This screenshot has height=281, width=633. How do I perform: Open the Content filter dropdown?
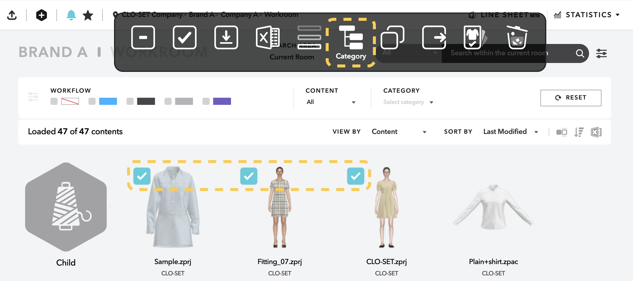tap(331, 102)
